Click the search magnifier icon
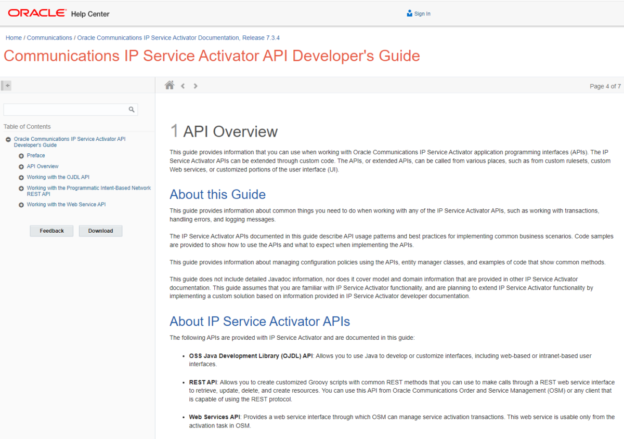The width and height of the screenshot is (624, 439). click(x=132, y=110)
